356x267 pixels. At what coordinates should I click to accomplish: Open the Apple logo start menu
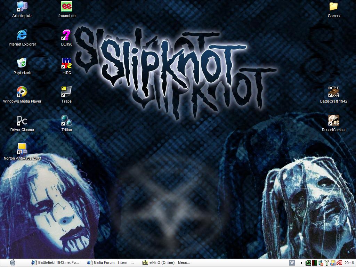[x=13, y=263]
